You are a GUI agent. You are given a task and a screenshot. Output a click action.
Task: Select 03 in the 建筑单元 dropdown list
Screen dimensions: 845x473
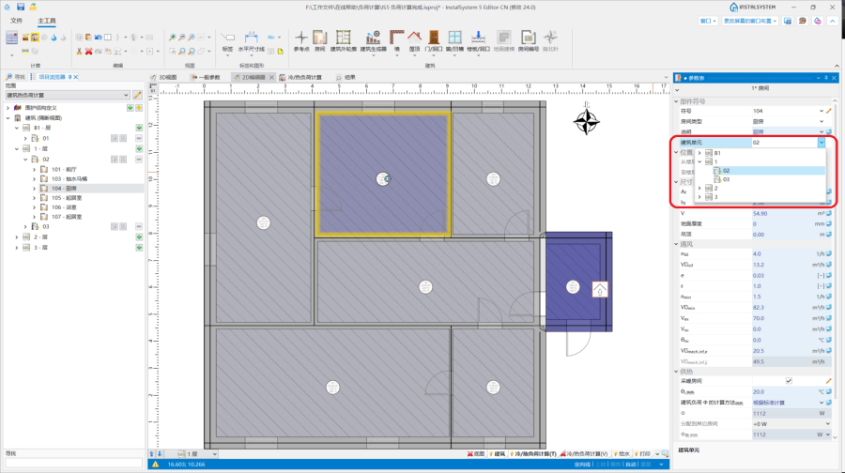pos(727,179)
